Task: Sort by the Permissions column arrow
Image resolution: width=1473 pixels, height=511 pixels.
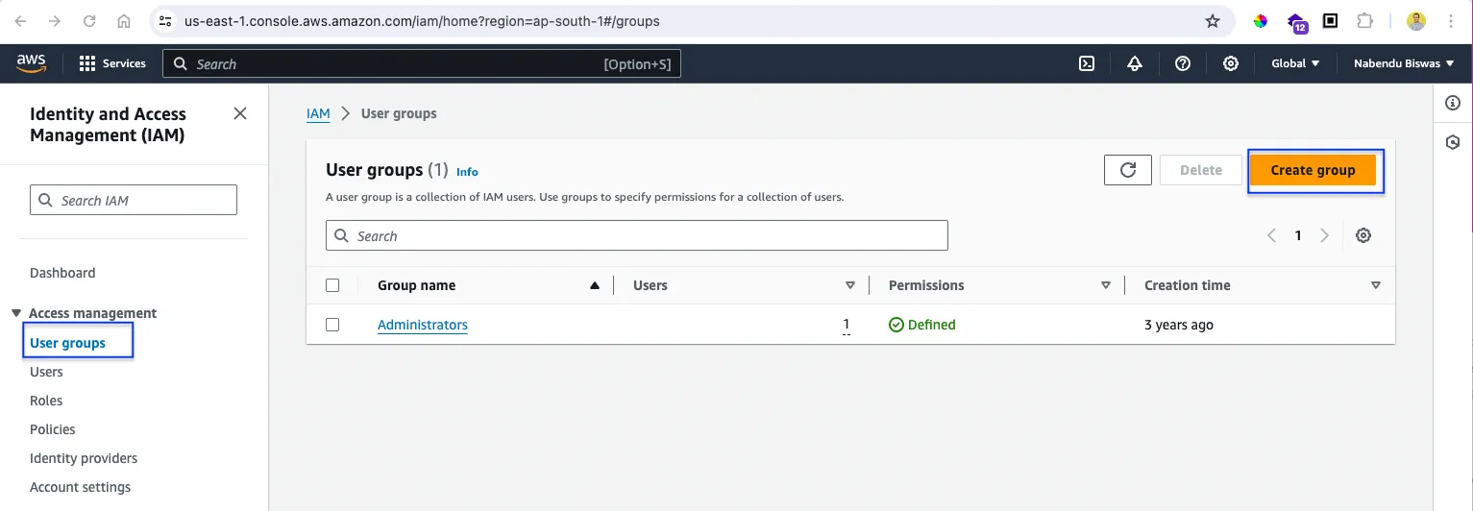Action: coord(1106,285)
